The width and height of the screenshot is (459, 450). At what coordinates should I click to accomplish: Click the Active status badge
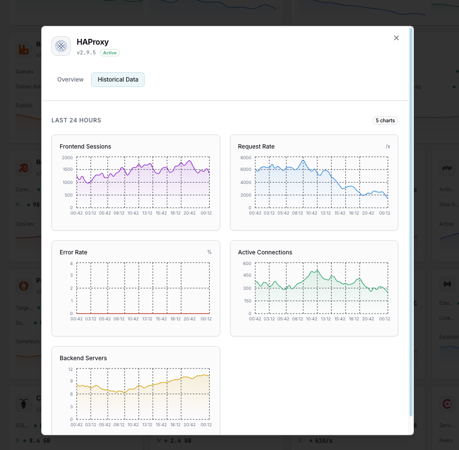pos(110,52)
